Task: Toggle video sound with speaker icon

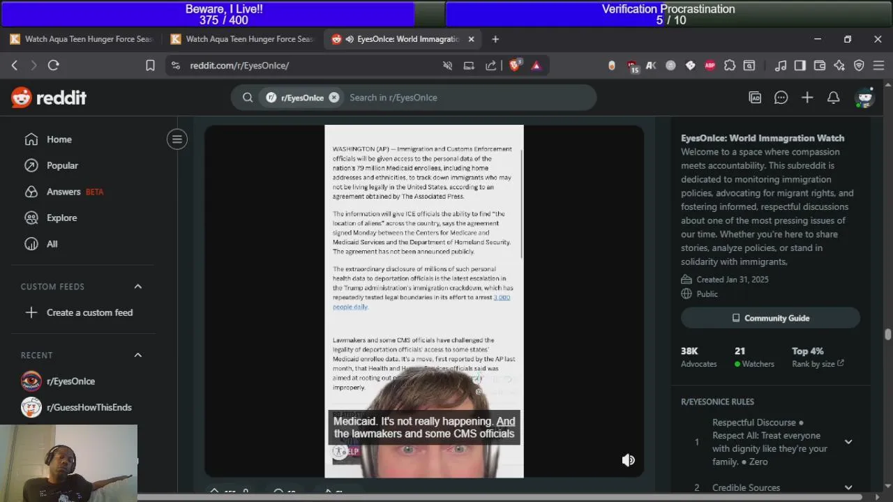Action: point(629,460)
